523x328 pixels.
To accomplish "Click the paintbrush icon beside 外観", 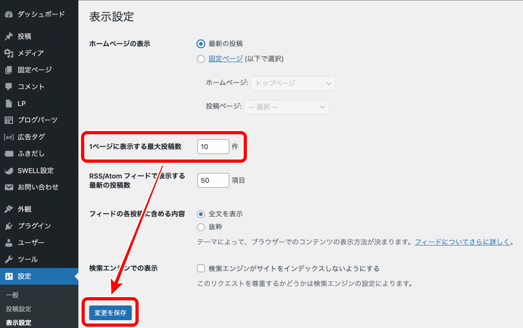I will [9, 209].
